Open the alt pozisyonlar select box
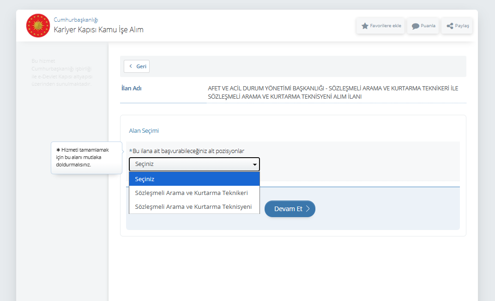This screenshot has width=495, height=301. [x=194, y=165]
